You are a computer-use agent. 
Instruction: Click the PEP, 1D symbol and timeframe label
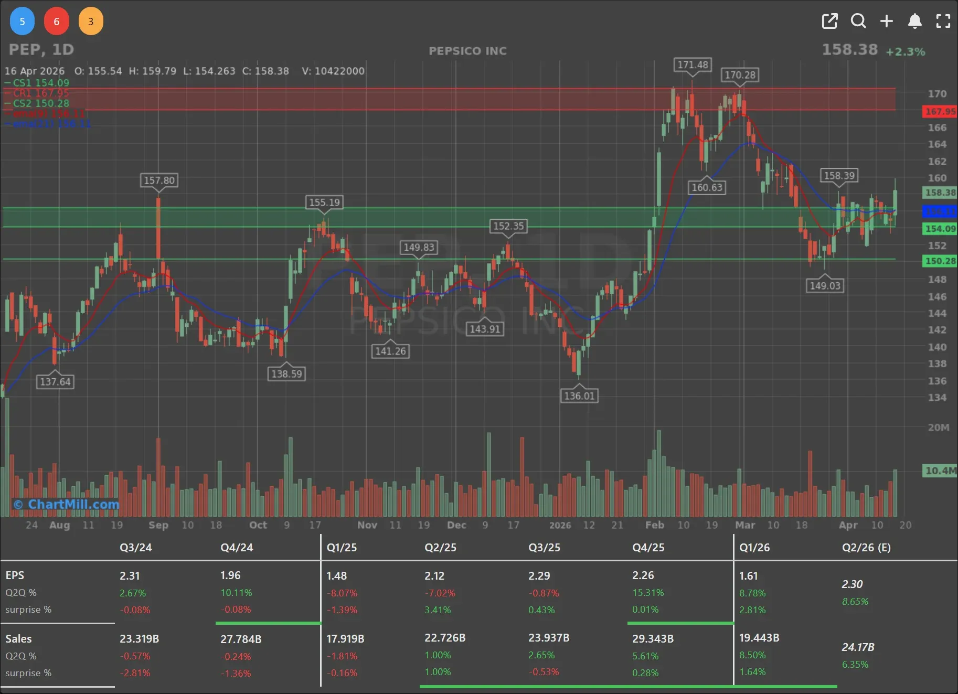[41, 50]
